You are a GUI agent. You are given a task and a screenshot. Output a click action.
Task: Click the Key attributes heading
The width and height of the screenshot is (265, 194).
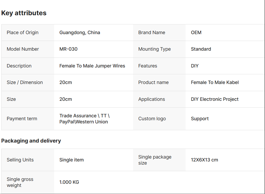[x=24, y=13]
